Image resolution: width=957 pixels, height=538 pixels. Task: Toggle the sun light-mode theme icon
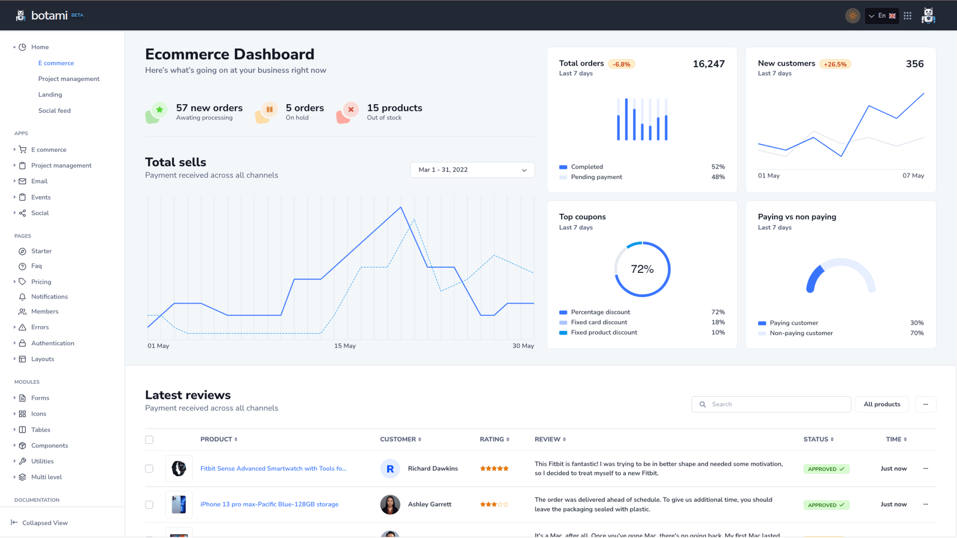tap(852, 16)
